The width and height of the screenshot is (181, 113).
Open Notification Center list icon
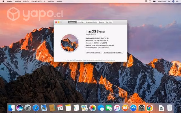(x=177, y=1)
